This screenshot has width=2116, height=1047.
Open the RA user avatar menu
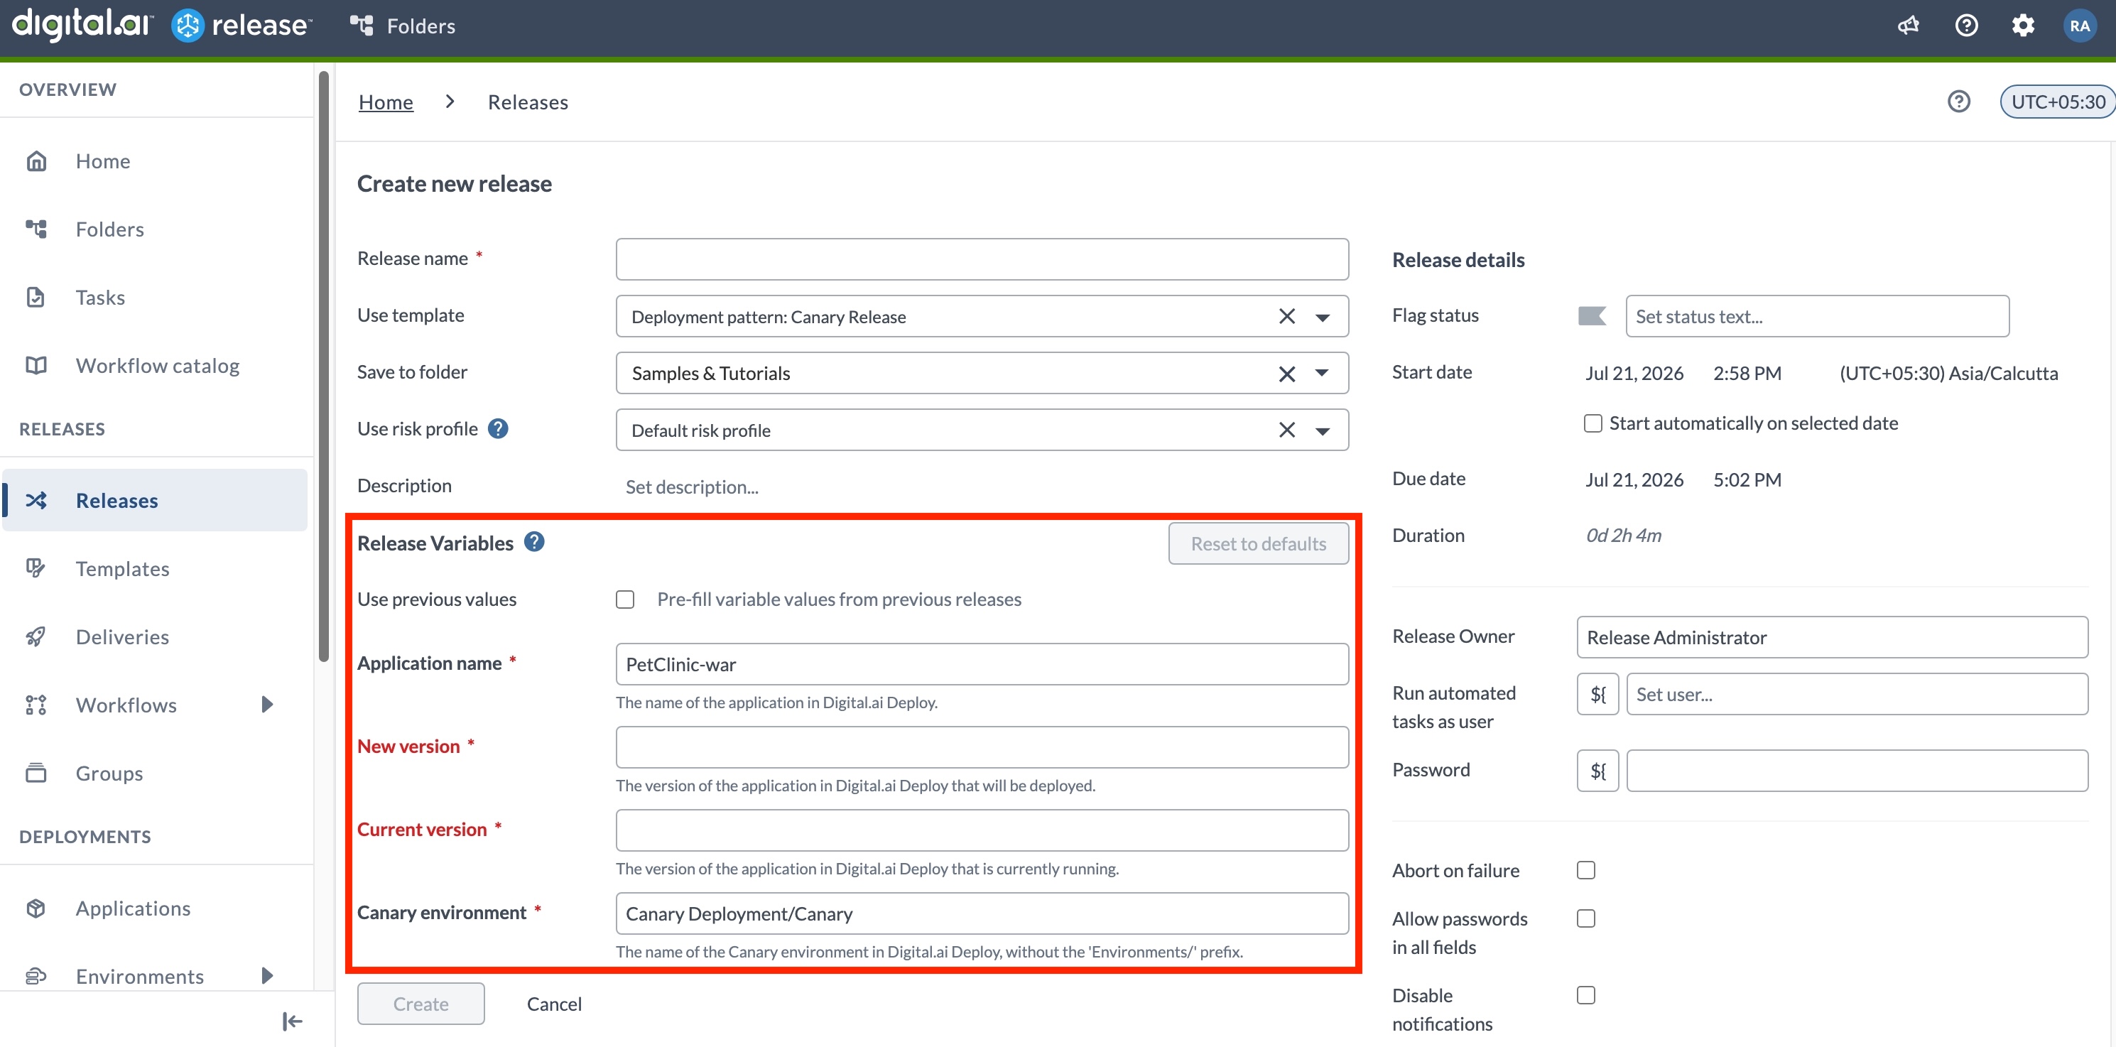click(x=2080, y=26)
